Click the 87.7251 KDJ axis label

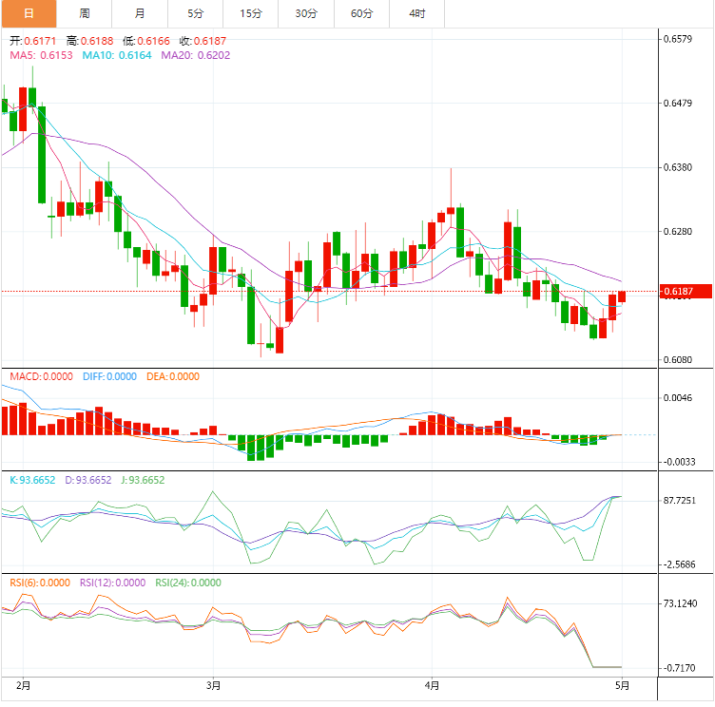[x=680, y=501]
